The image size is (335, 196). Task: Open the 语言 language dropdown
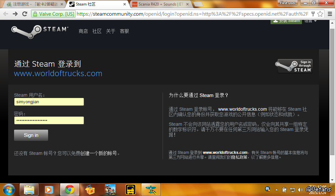click(x=310, y=21)
